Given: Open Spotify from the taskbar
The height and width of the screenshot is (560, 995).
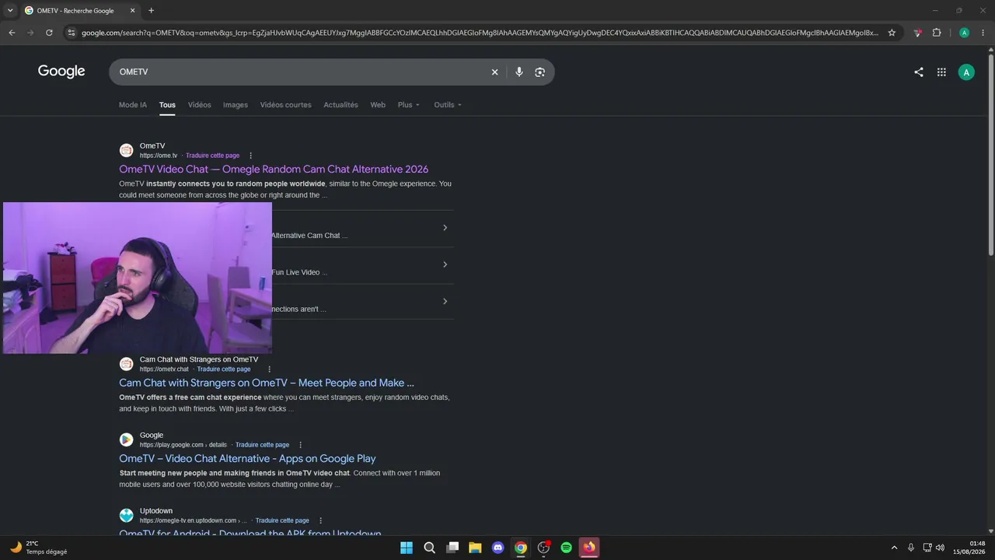Looking at the screenshot, I should coord(567,548).
